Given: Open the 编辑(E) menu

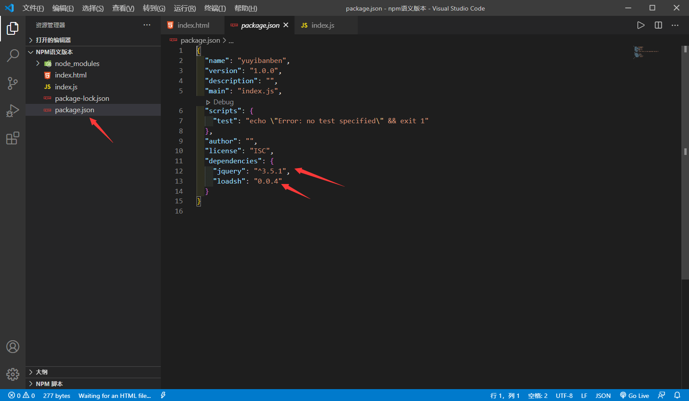Looking at the screenshot, I should (x=63, y=8).
